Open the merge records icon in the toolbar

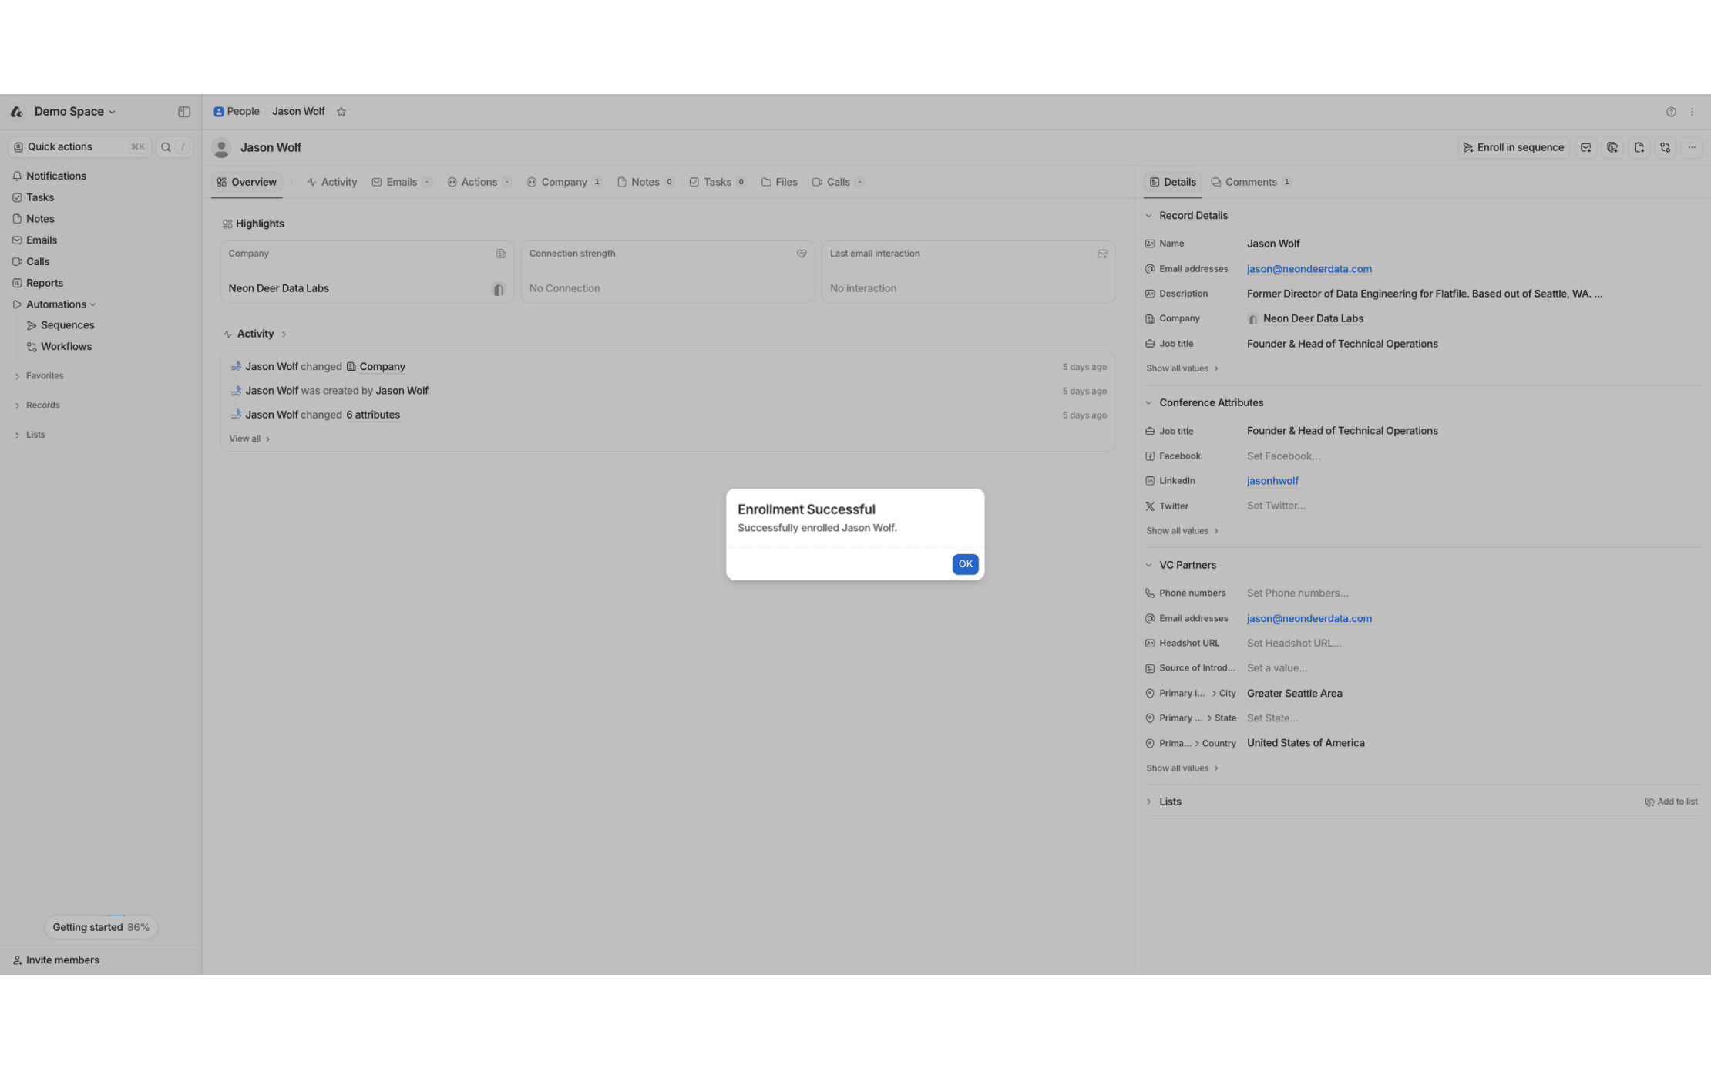[1666, 147]
